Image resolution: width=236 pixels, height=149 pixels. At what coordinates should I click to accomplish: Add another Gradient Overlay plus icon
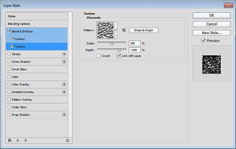64,92
